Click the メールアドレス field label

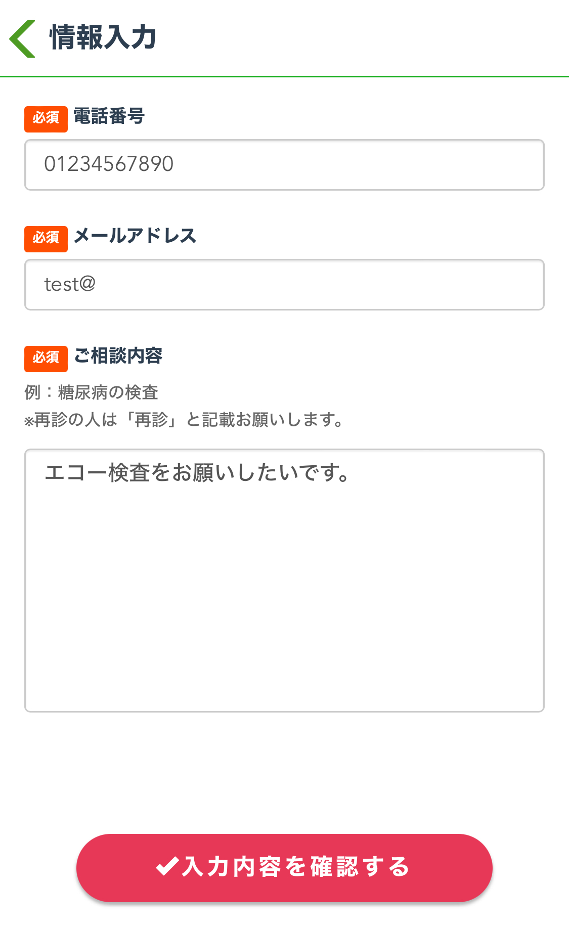pos(136,236)
